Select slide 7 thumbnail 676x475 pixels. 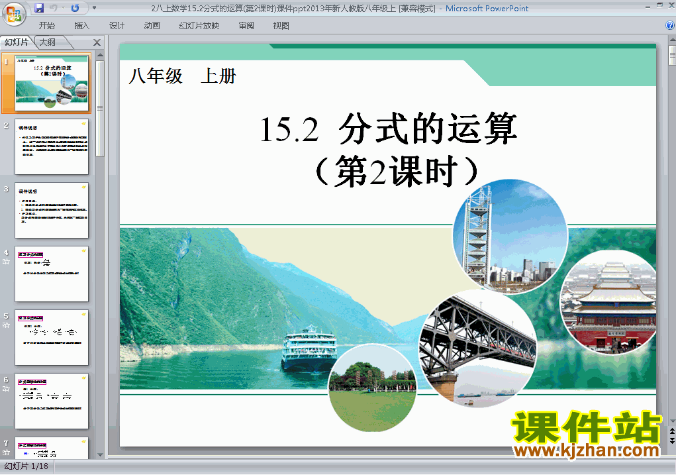(x=52, y=448)
